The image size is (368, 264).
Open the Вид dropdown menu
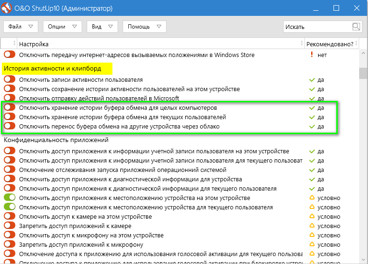coord(102,27)
